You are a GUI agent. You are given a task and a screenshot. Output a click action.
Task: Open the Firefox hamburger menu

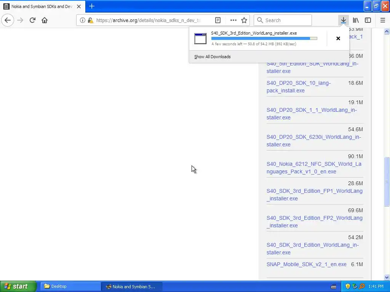coord(383,20)
